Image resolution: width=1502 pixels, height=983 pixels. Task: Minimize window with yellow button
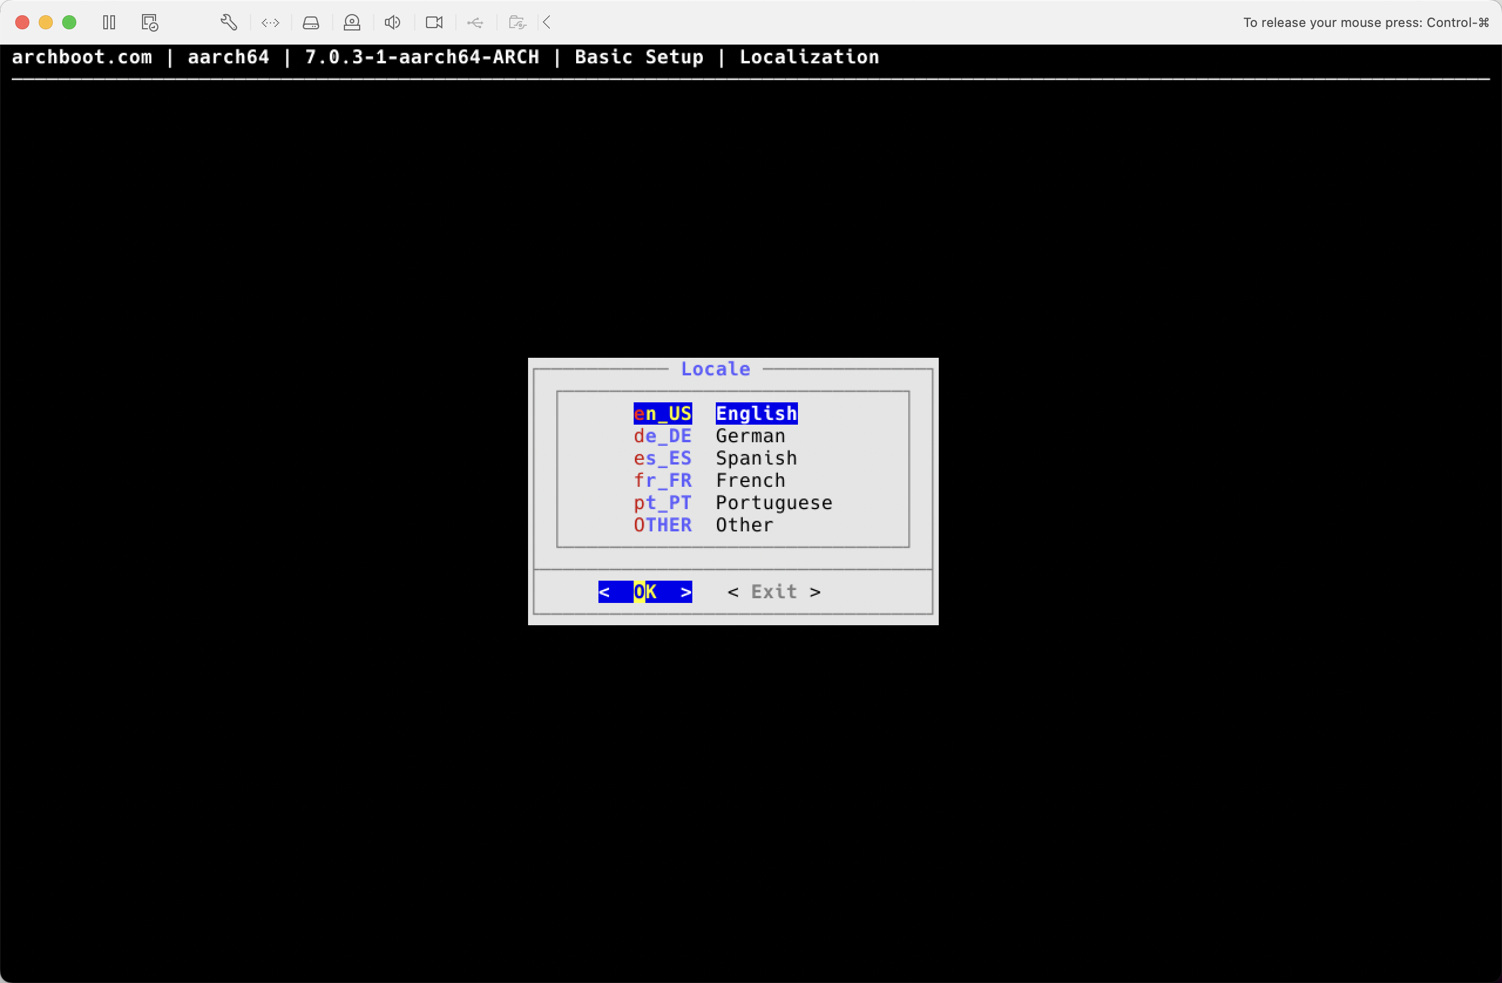pyautogui.click(x=45, y=23)
